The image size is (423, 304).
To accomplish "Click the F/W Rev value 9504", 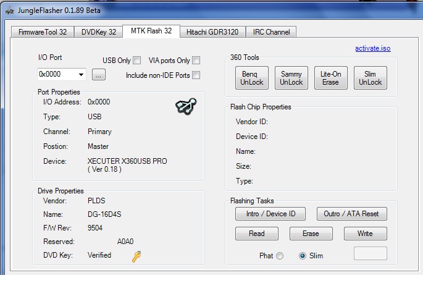I will coord(95,228).
